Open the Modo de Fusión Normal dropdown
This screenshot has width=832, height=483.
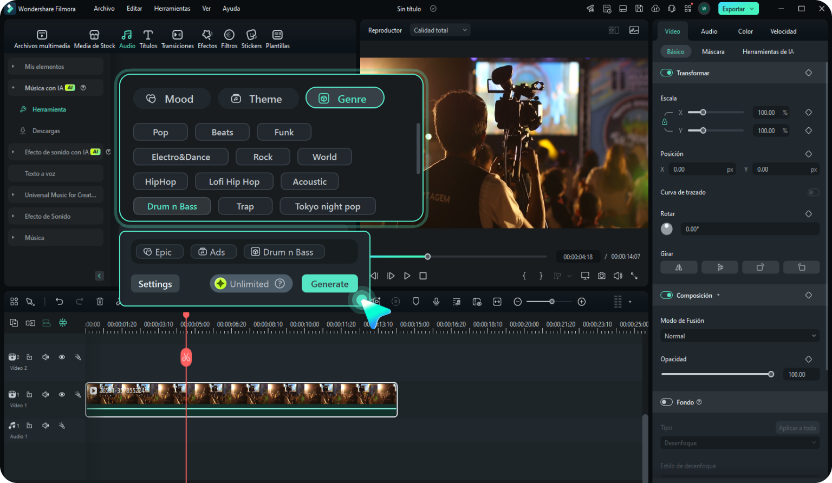click(x=739, y=336)
